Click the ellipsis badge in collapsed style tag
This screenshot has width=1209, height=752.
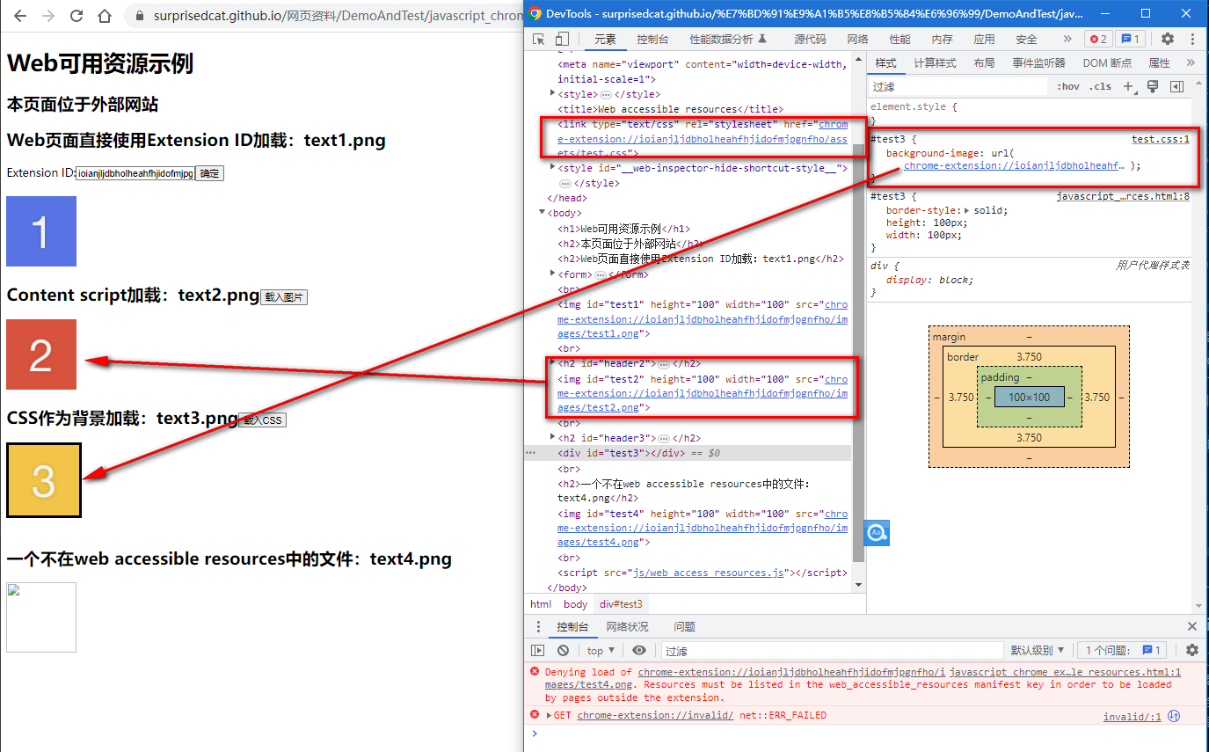tap(606, 94)
